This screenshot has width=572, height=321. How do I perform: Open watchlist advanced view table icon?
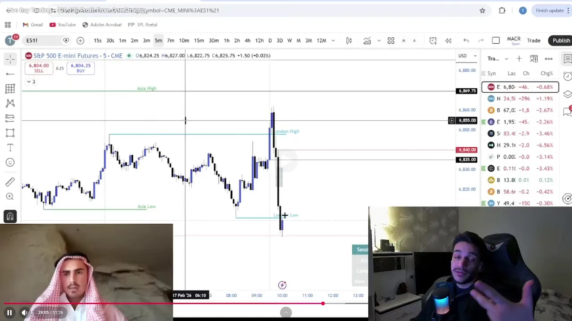click(534, 58)
